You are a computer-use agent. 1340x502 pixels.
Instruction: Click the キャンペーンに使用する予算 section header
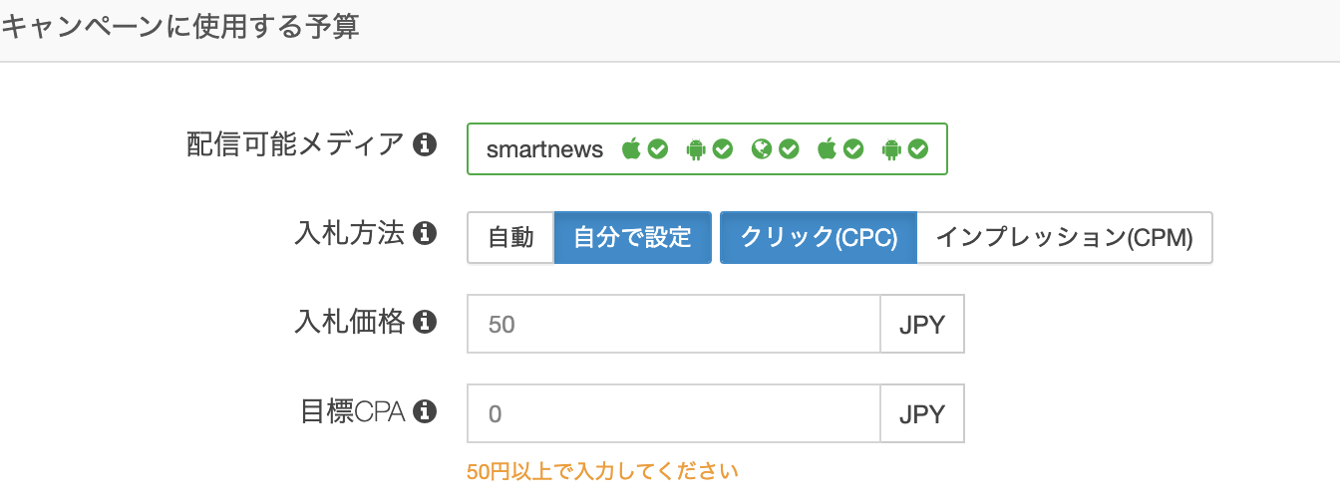[180, 28]
